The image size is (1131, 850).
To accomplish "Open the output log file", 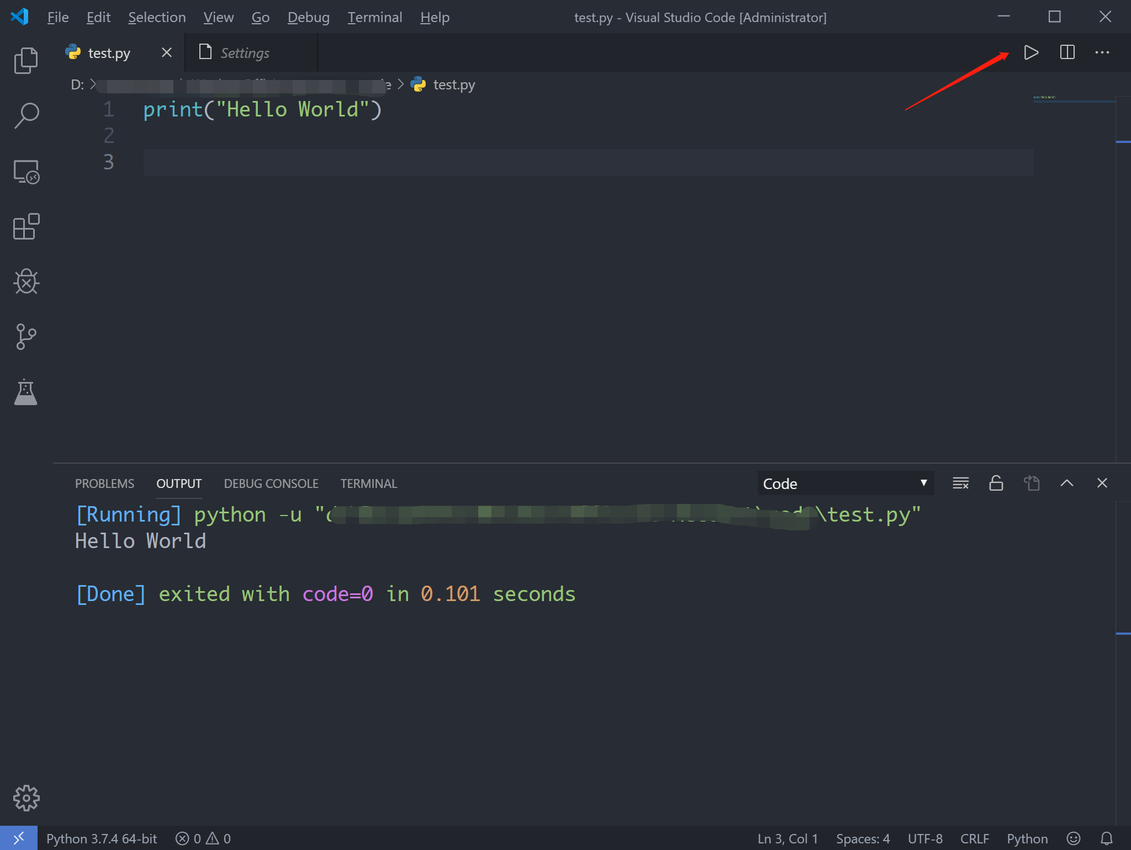I will pos(1032,484).
